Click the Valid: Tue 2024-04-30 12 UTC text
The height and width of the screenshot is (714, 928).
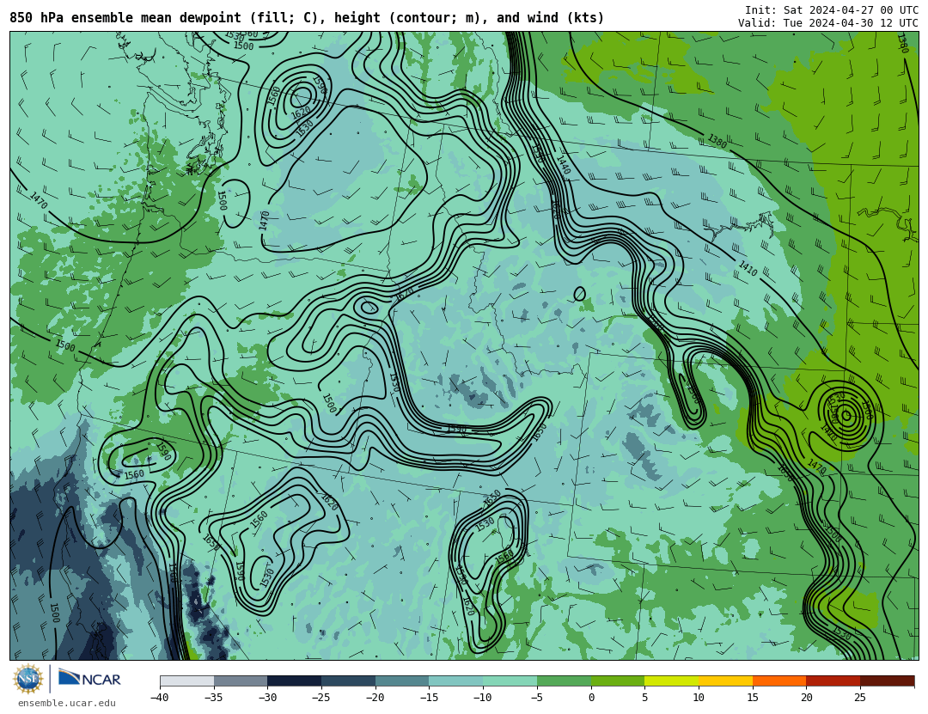click(x=828, y=23)
